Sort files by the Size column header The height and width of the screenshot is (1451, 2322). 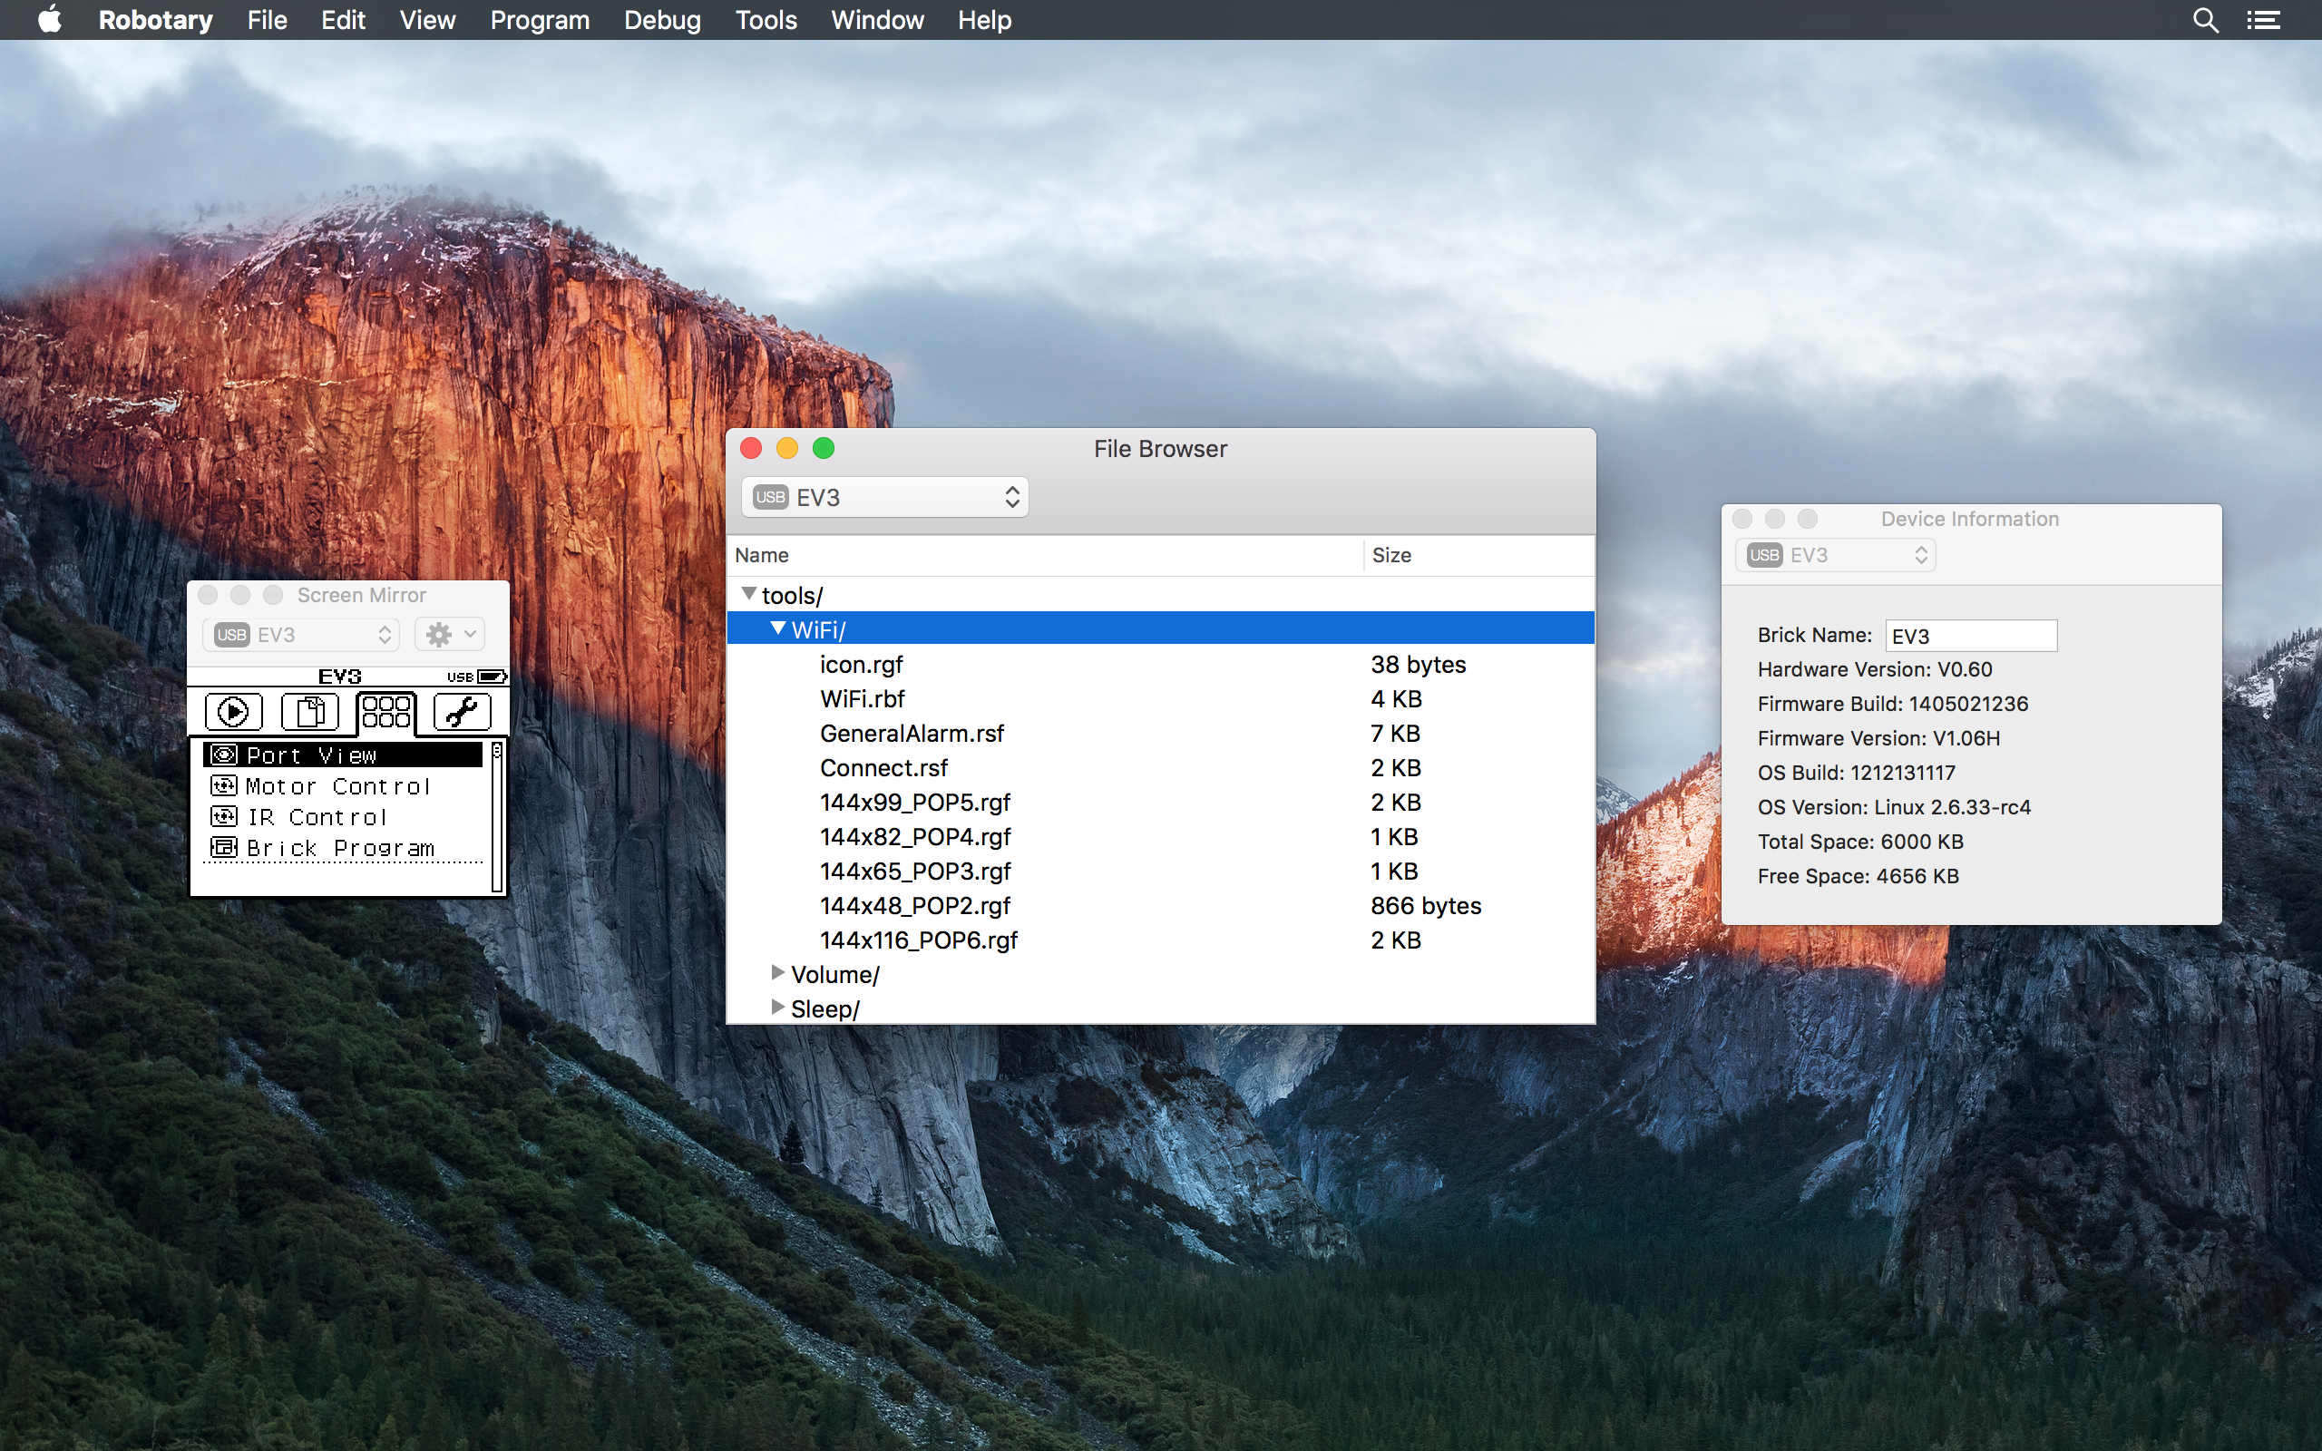1391,555
